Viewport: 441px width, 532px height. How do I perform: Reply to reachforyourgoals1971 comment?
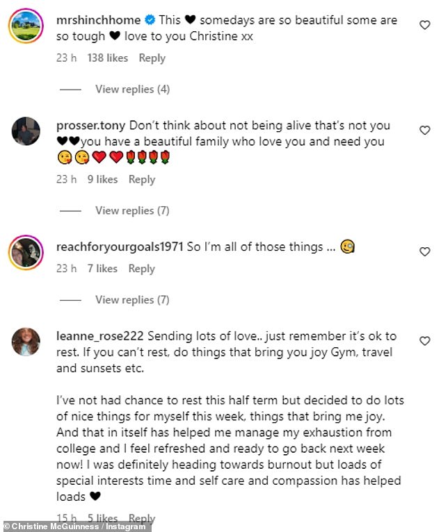(x=142, y=269)
